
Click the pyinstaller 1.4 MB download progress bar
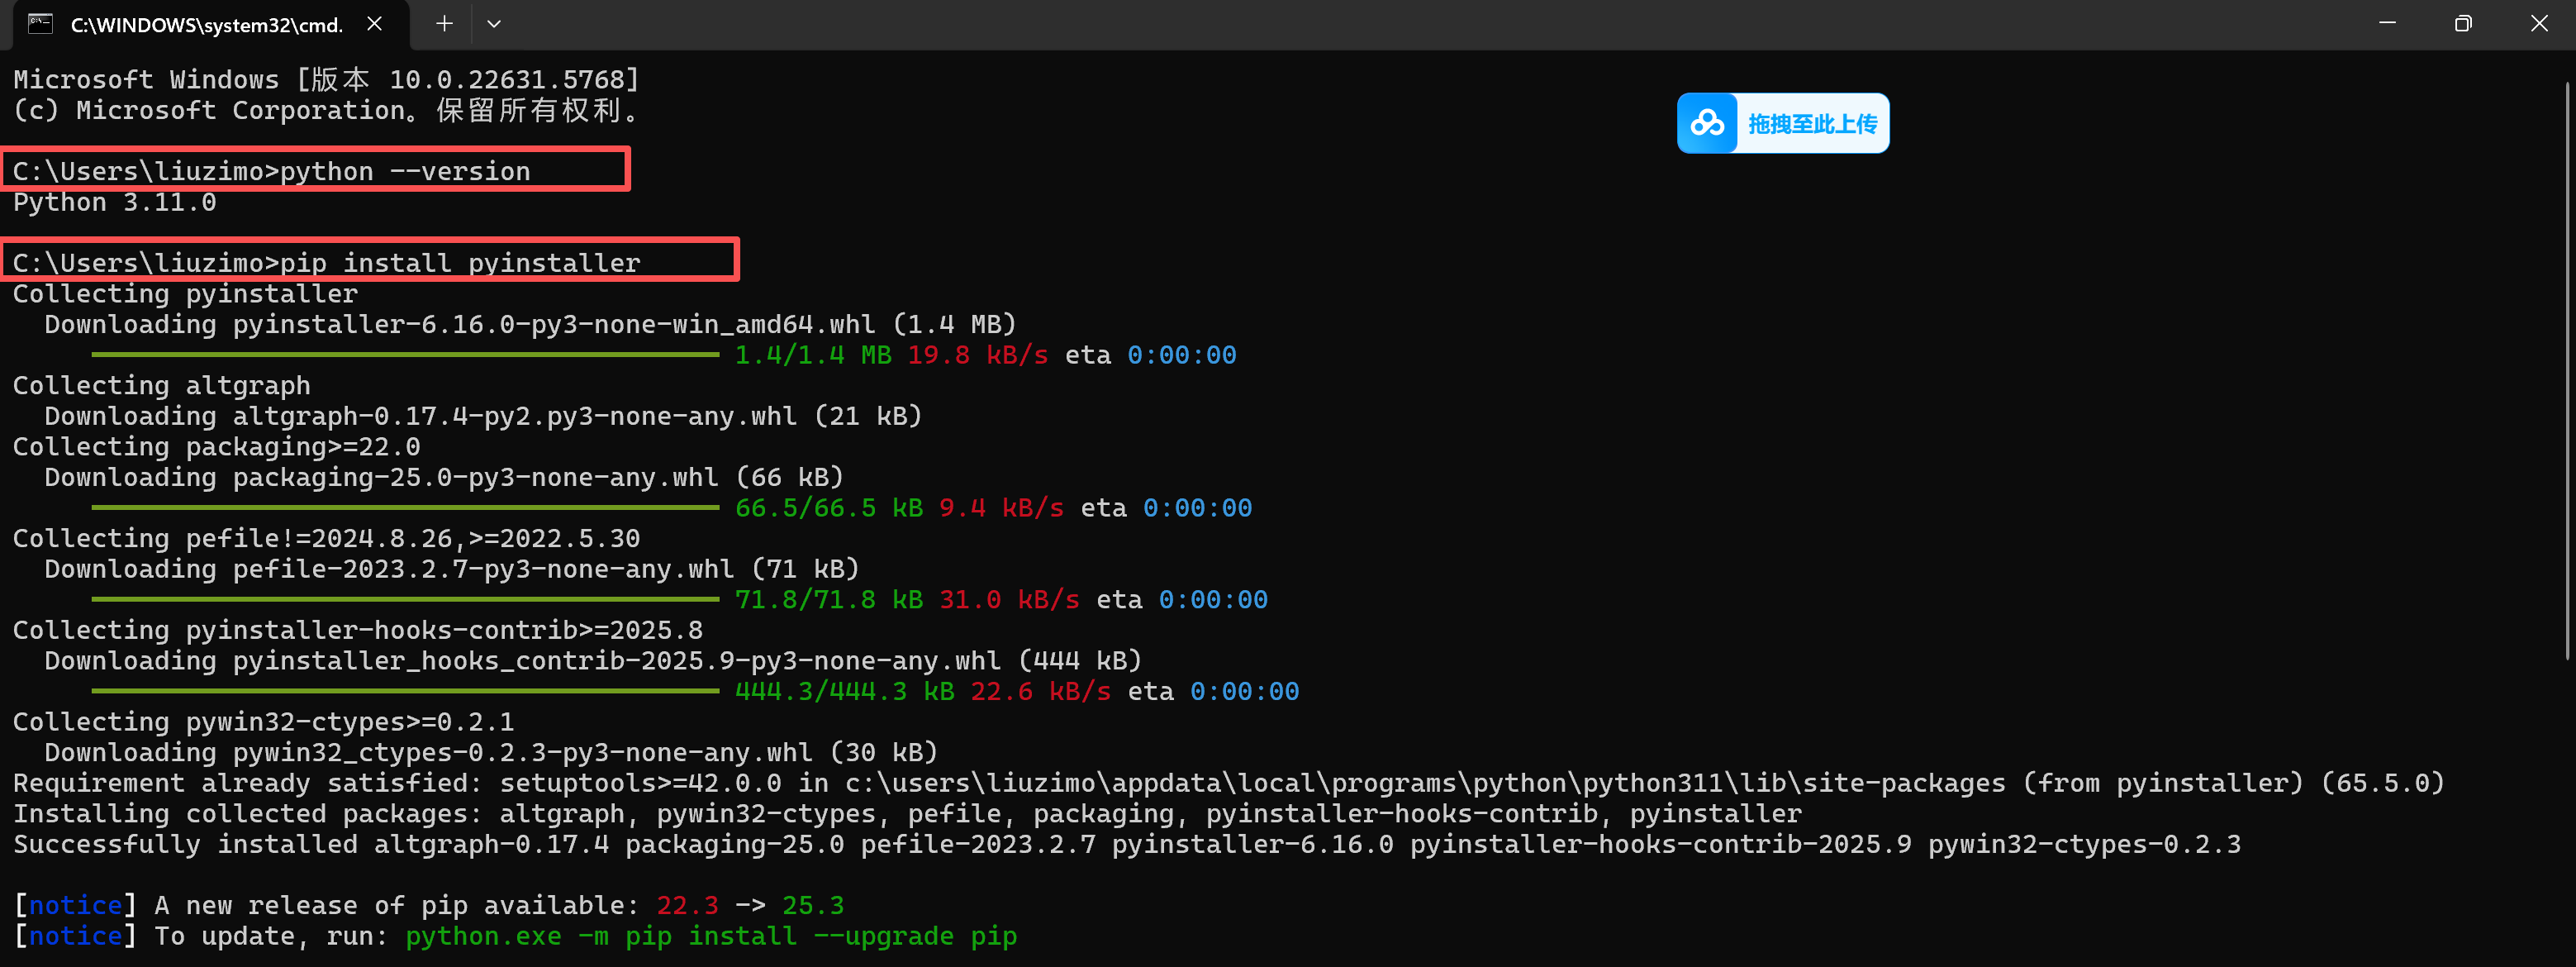tap(405, 355)
